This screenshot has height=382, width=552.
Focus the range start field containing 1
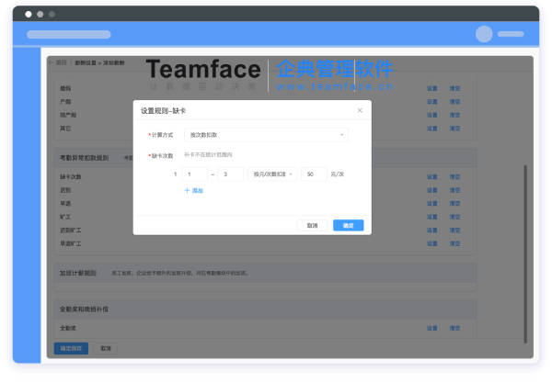tap(195, 174)
